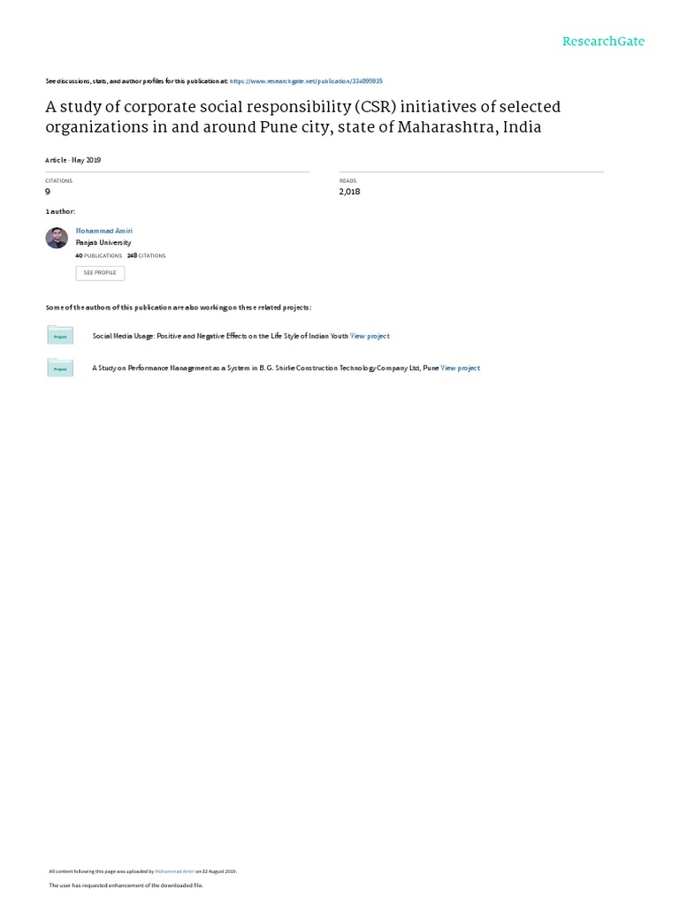679x905 pixels.
Task: Click the reads value 2,018
Action: click(x=349, y=192)
